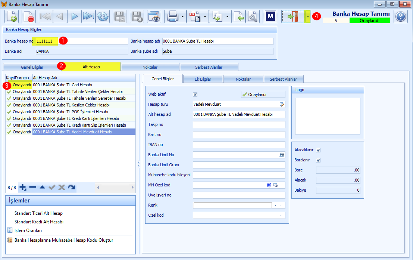Click the blue M icon button
Screen dimensions: 413x260
(x=270, y=16)
